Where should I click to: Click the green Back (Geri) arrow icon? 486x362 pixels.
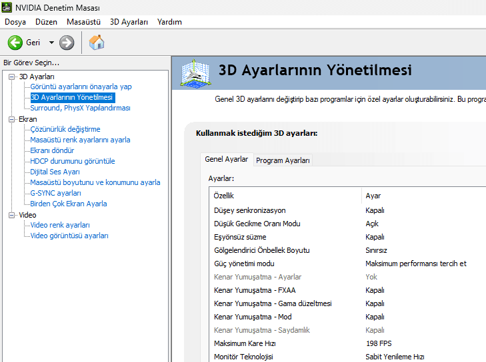pyautogui.click(x=15, y=43)
